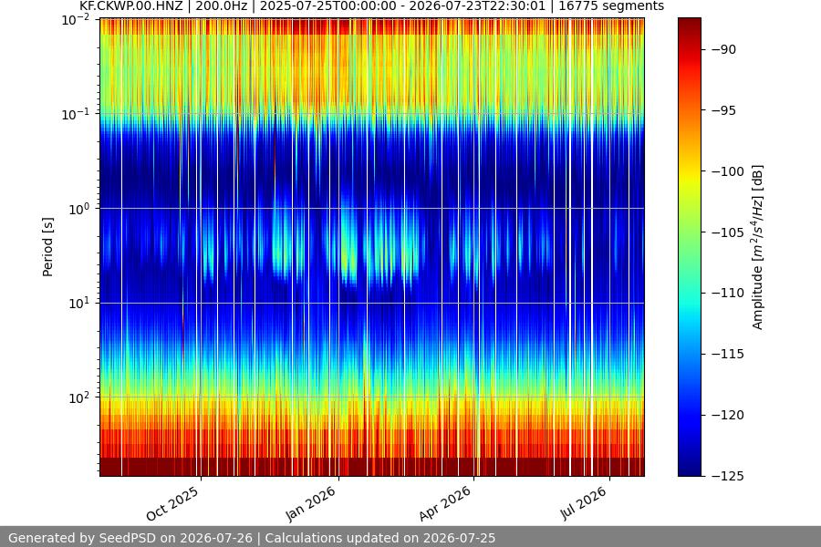821x547 pixels.
Task: Click the 'Period [s]' axis label
Action: click(x=47, y=247)
